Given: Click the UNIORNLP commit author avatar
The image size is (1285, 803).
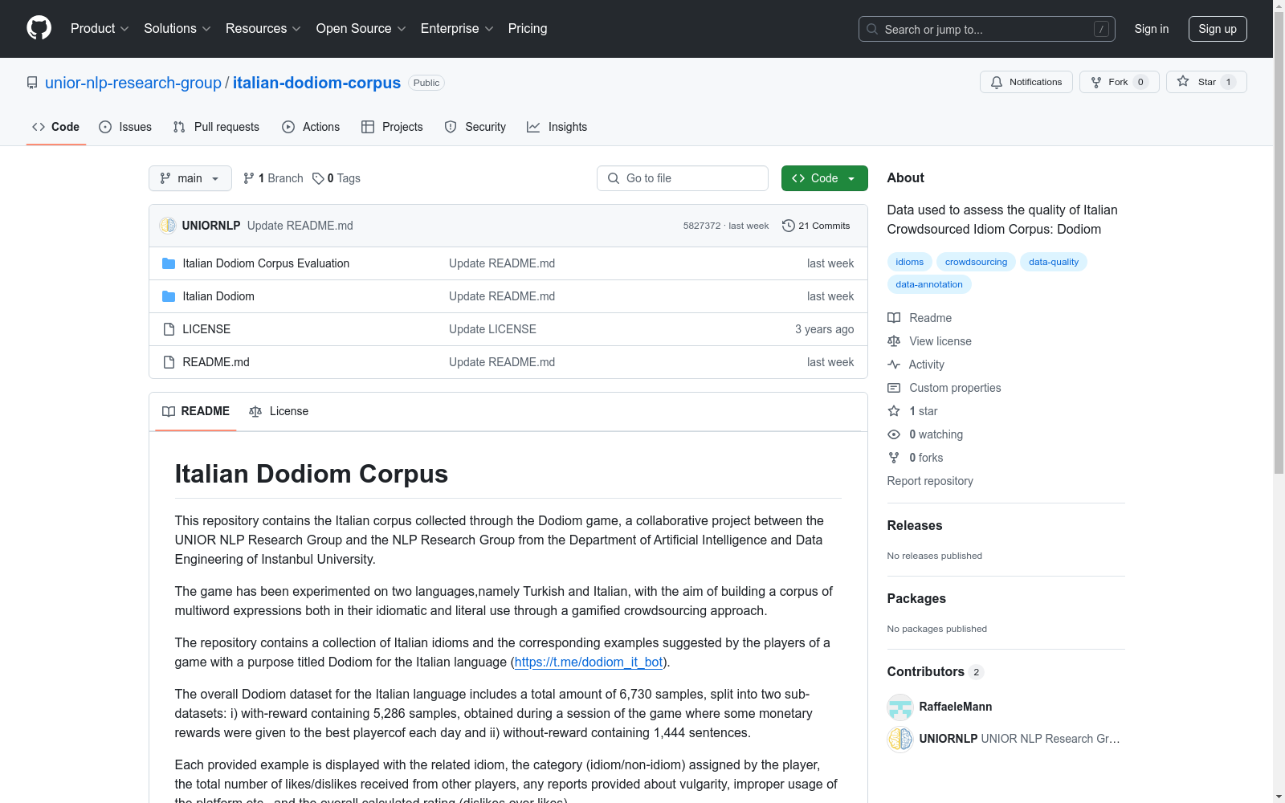Looking at the screenshot, I should pos(168,226).
